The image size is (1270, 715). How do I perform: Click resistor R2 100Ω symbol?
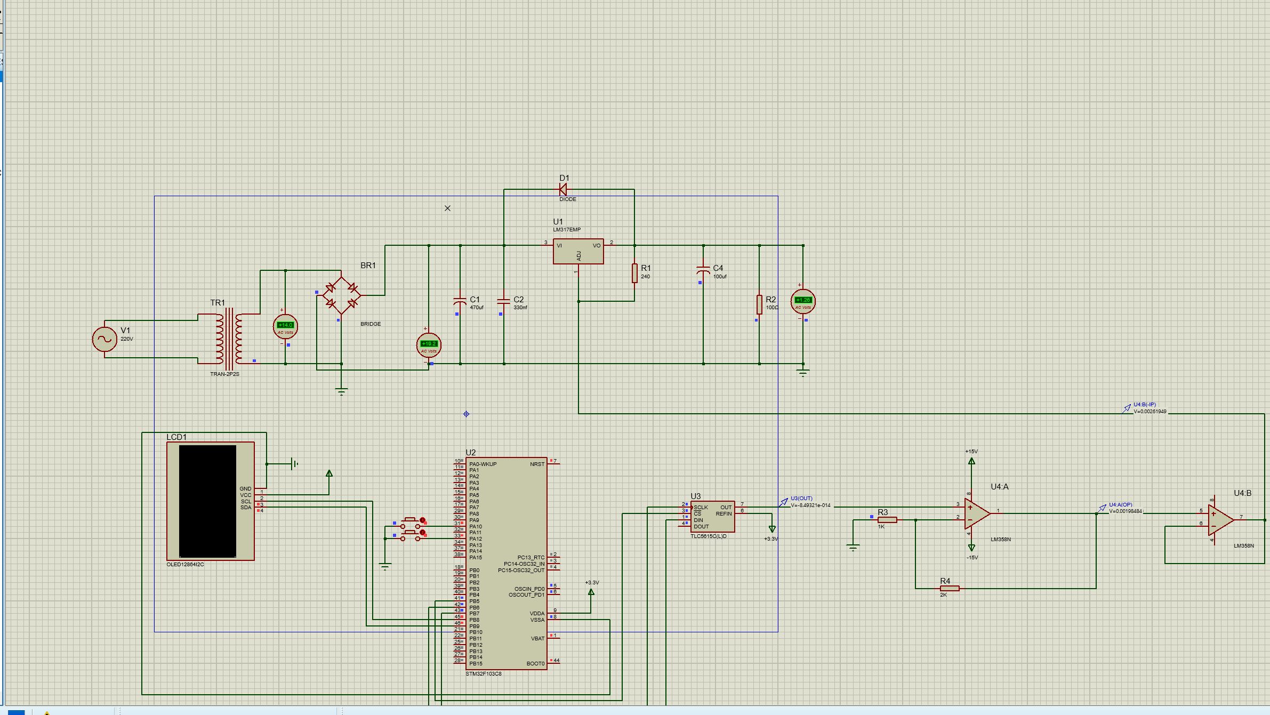759,304
